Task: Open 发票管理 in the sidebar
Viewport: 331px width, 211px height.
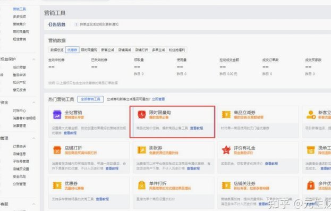Action: pos(19,125)
